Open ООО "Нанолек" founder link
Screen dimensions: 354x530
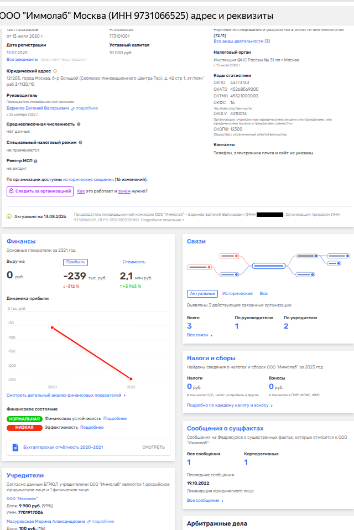(x=22, y=498)
